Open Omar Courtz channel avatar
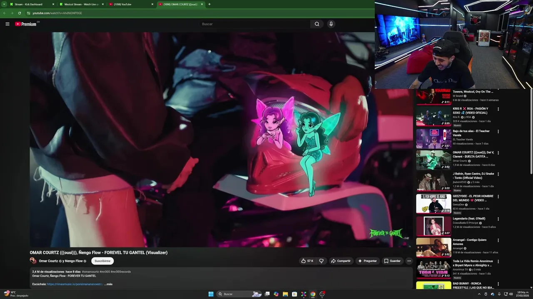Viewport: 533px width, 299px height. [33, 261]
